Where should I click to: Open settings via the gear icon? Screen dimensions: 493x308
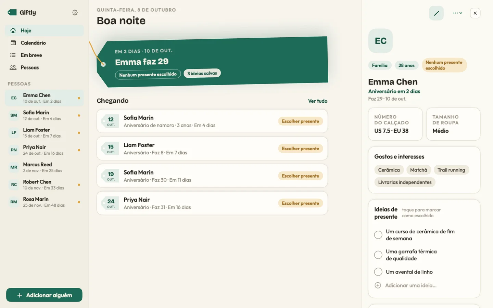pyautogui.click(x=75, y=13)
